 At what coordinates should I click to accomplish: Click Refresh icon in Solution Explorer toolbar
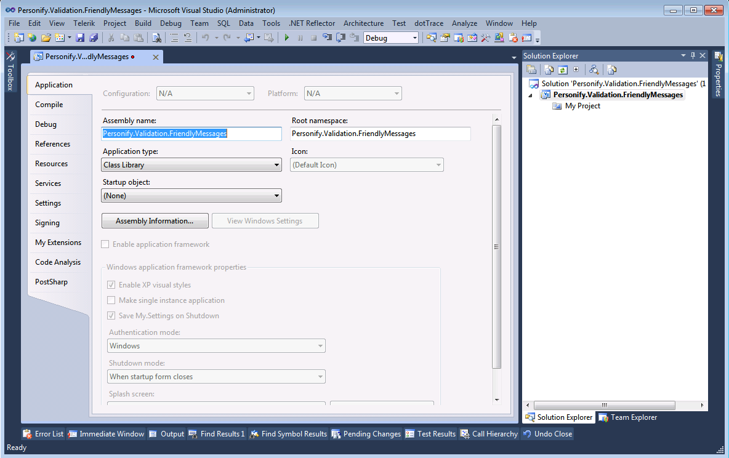[563, 70]
